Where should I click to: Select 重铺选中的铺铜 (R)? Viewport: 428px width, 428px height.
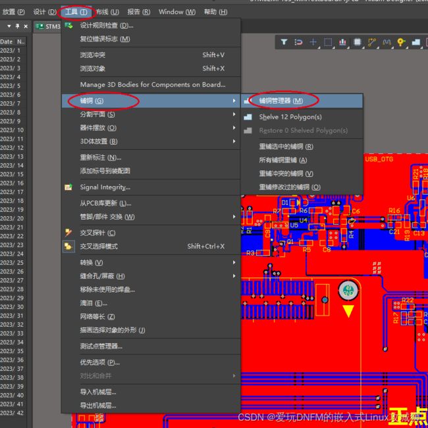[x=302, y=147]
